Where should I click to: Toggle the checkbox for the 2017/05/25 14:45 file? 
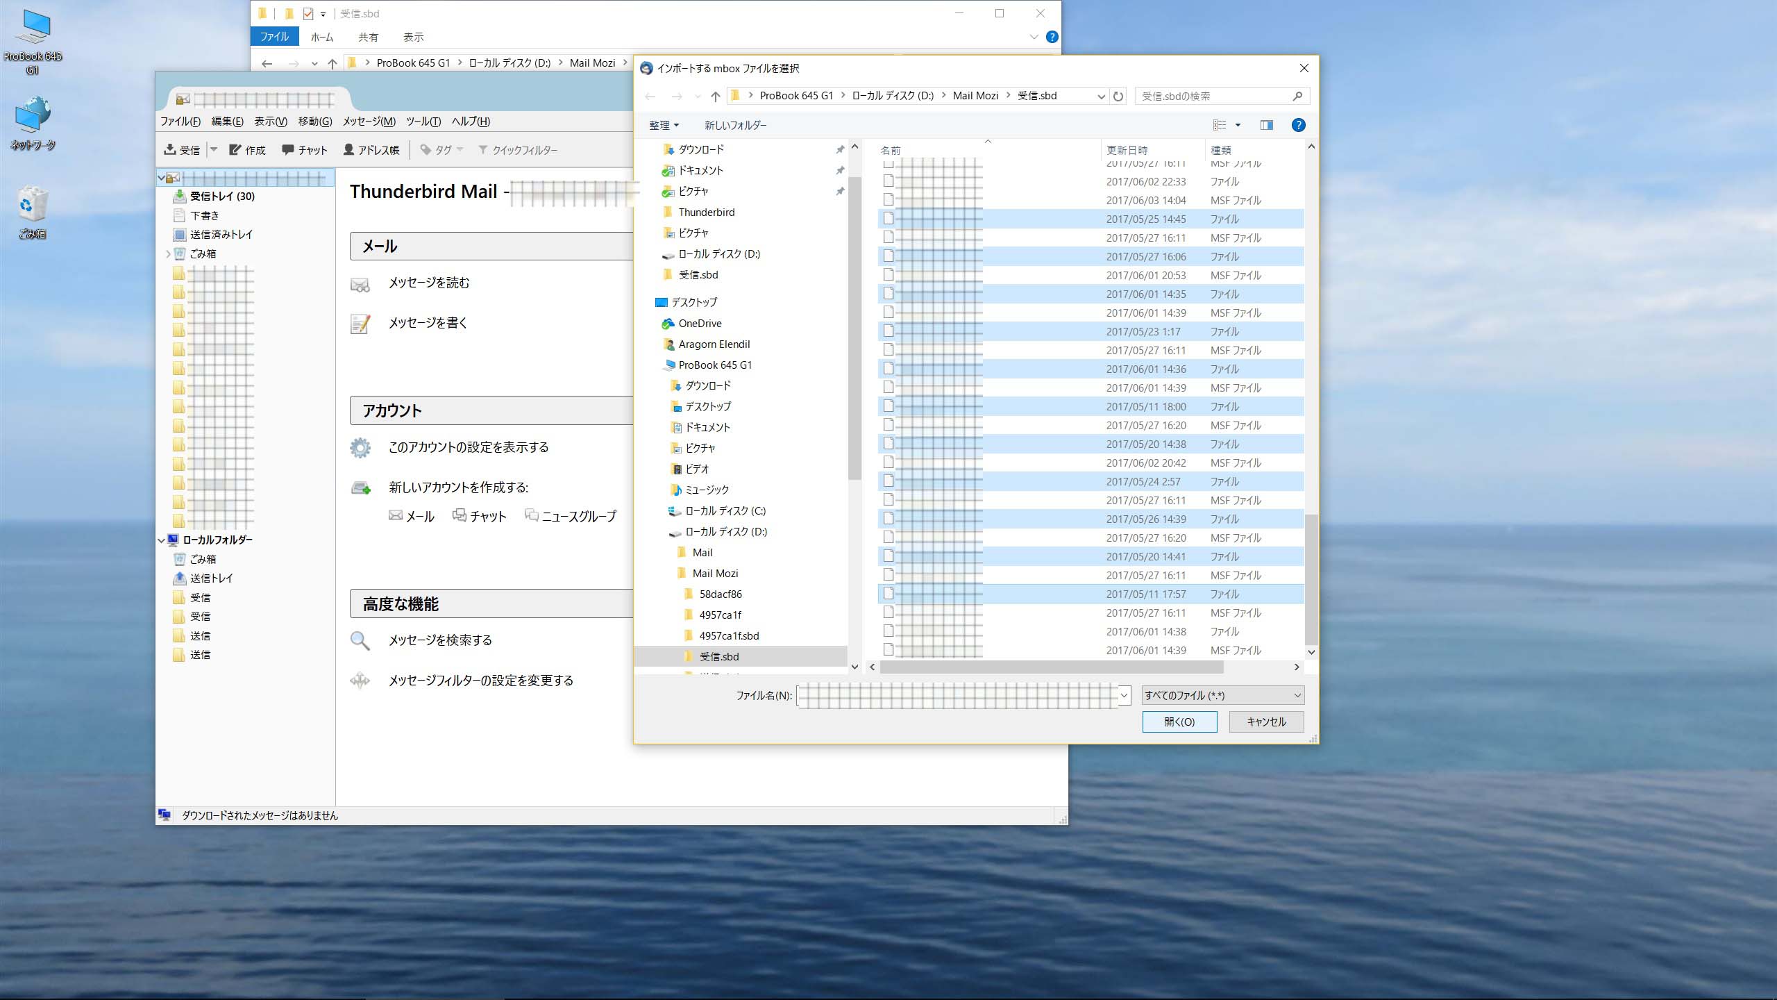point(888,219)
